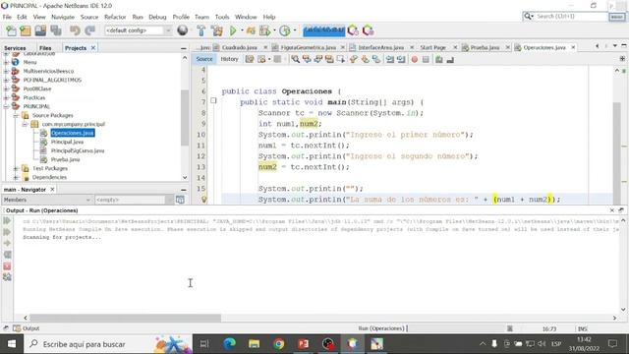Click the Save All toolbar icon
629x354 pixels.
(55, 30)
